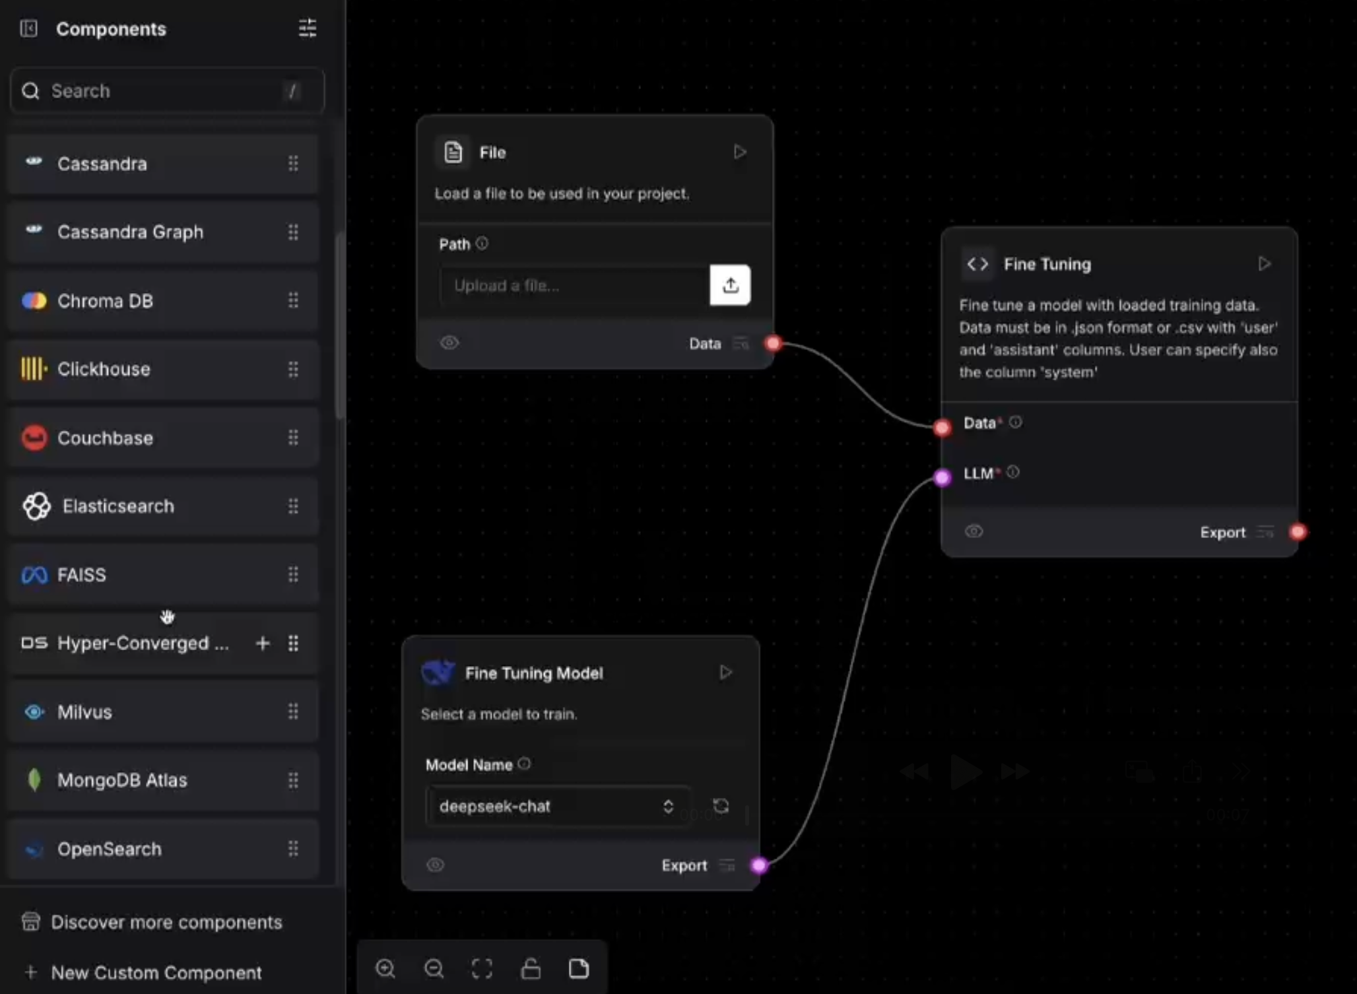Click the MongoDB Atlas leaf icon
This screenshot has width=1357, height=994.
pyautogui.click(x=34, y=780)
